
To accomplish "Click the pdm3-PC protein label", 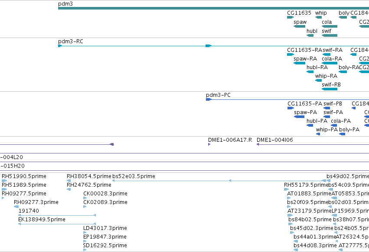I will 218,95.
